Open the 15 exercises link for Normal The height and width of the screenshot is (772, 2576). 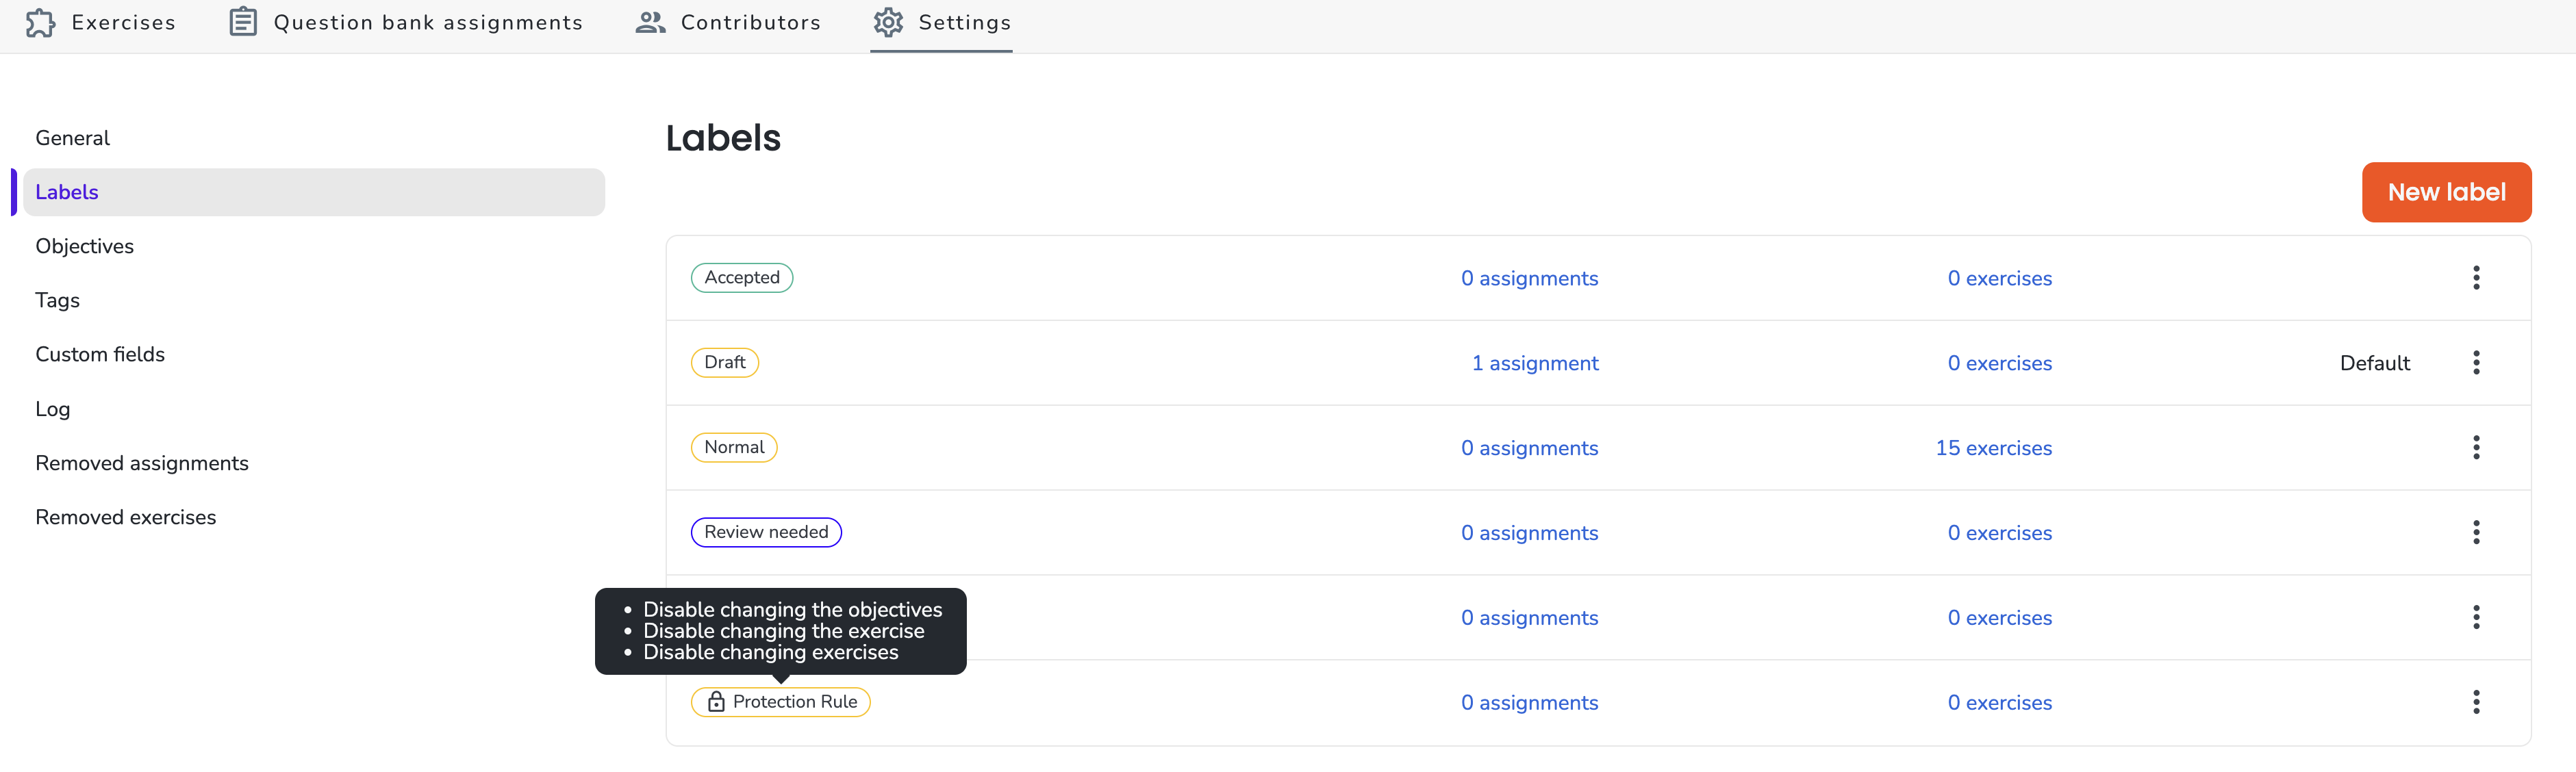tap(1993, 448)
